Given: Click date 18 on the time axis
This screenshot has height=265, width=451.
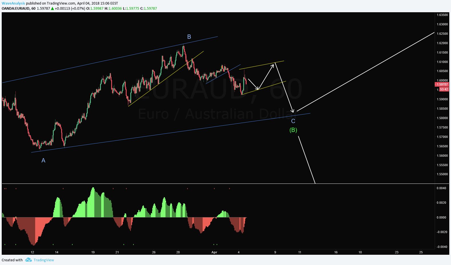Looking at the screenshot, I should [x=360, y=252].
